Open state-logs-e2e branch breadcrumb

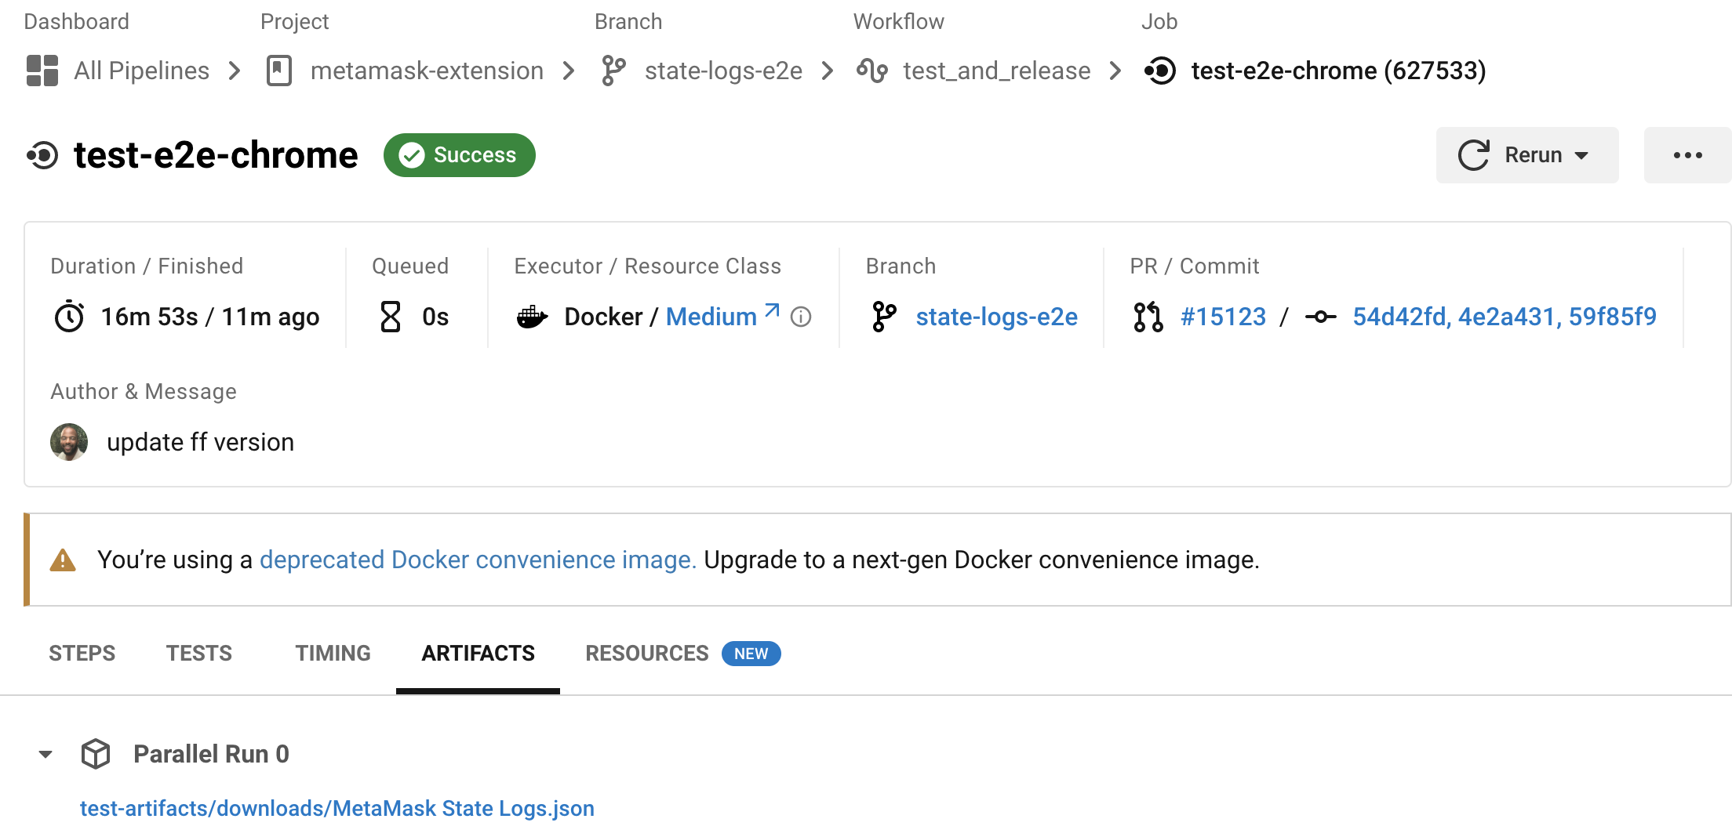(x=723, y=71)
